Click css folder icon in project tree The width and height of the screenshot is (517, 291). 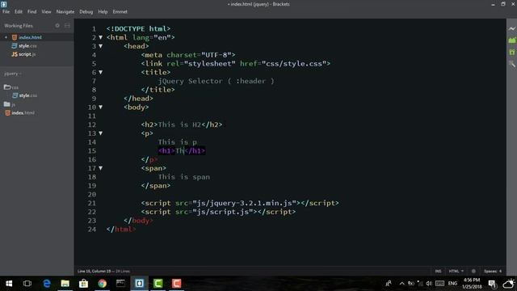(7, 87)
